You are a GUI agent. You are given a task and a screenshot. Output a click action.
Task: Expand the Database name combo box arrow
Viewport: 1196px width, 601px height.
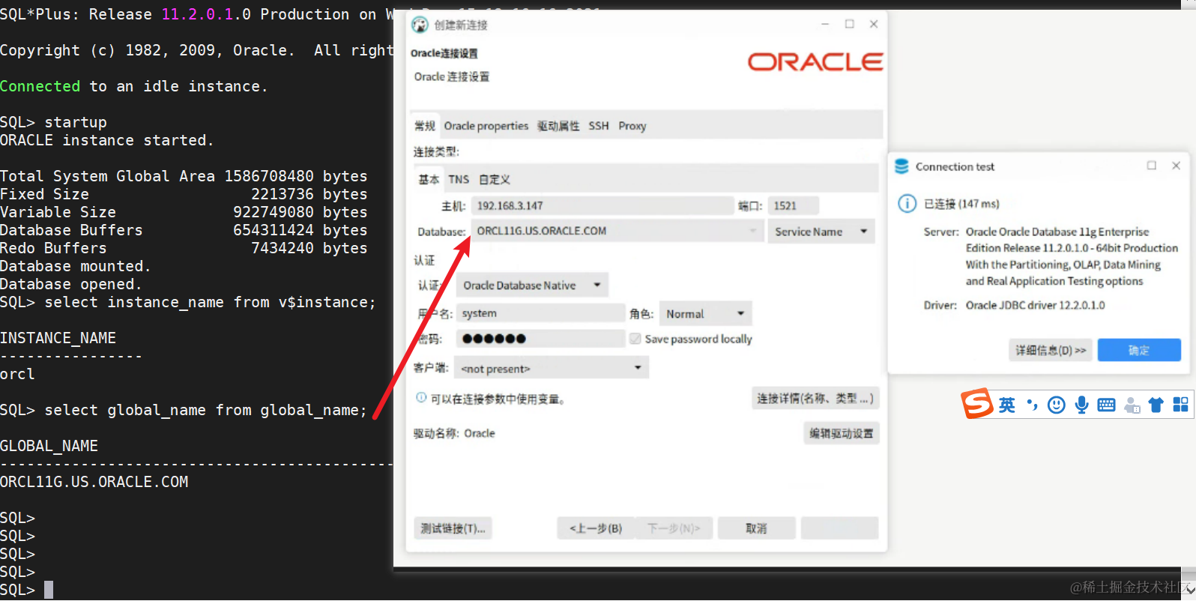(x=753, y=231)
